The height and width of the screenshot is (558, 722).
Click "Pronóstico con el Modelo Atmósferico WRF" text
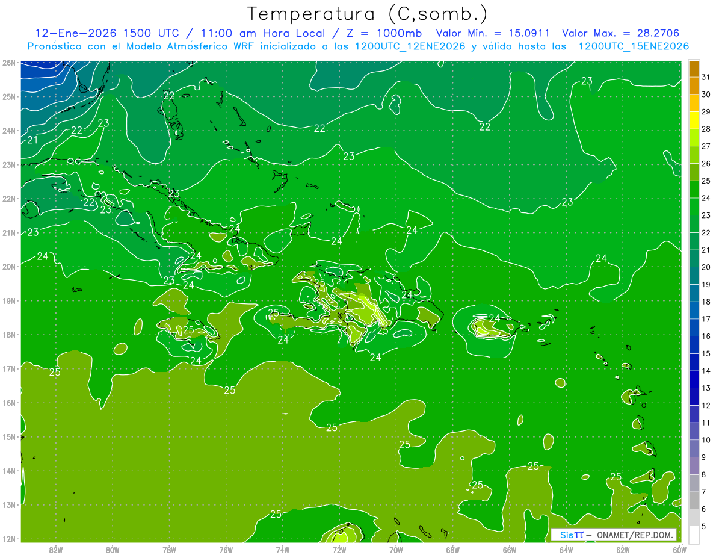coord(141,46)
